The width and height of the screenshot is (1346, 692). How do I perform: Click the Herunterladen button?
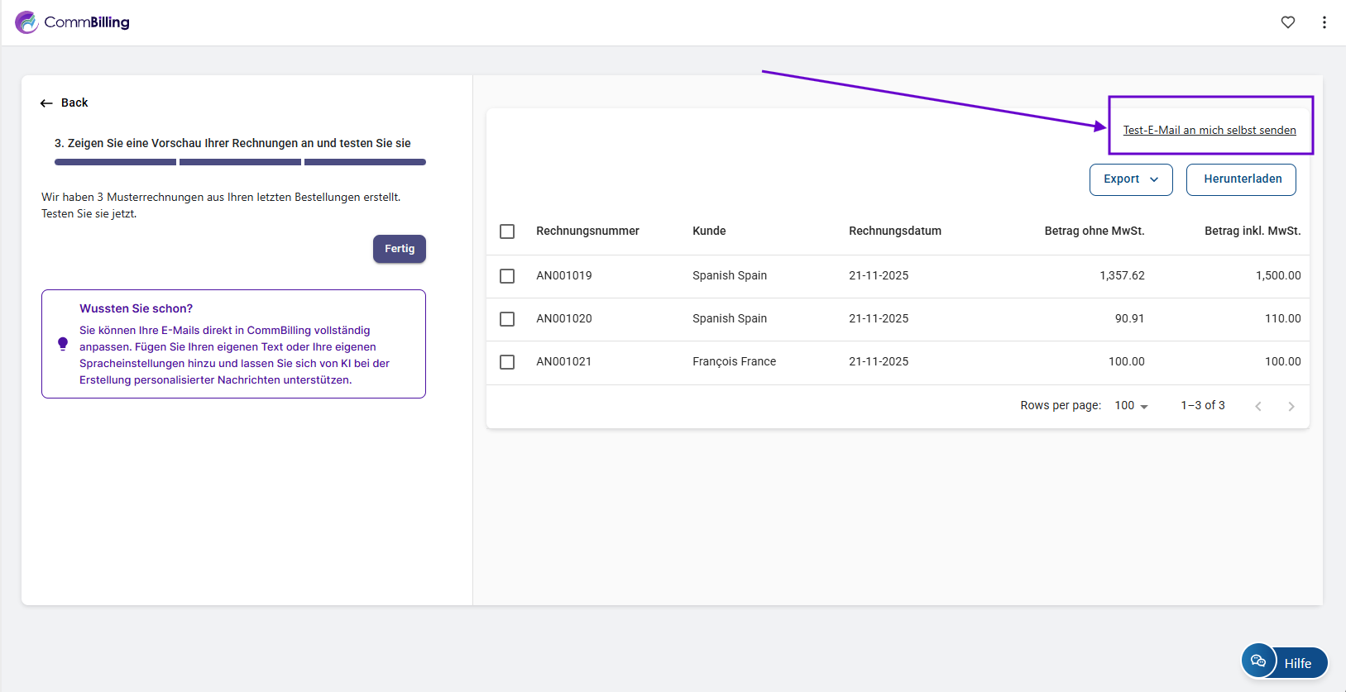1241,179
